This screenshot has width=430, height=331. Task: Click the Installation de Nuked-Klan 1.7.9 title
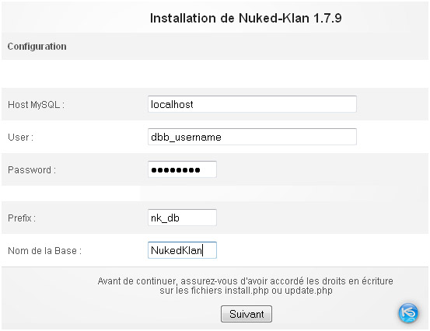pyautogui.click(x=246, y=18)
